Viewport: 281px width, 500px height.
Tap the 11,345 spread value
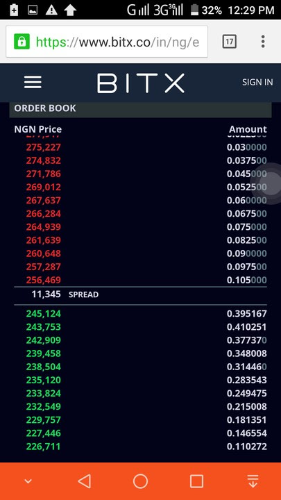(46, 294)
